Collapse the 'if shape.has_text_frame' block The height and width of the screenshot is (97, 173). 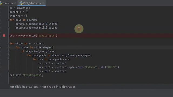(x=8, y=51)
